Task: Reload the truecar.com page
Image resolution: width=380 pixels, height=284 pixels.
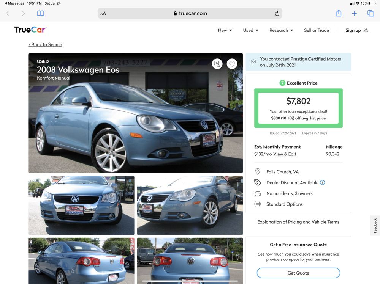Action: (x=277, y=13)
